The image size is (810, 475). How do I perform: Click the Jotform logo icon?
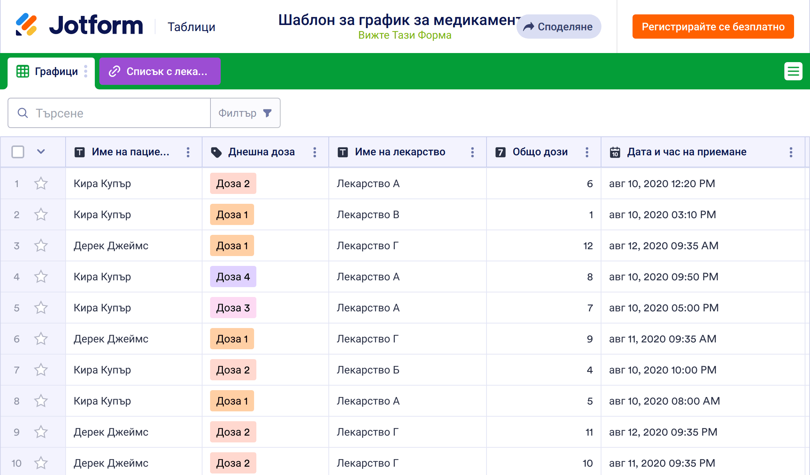point(26,25)
